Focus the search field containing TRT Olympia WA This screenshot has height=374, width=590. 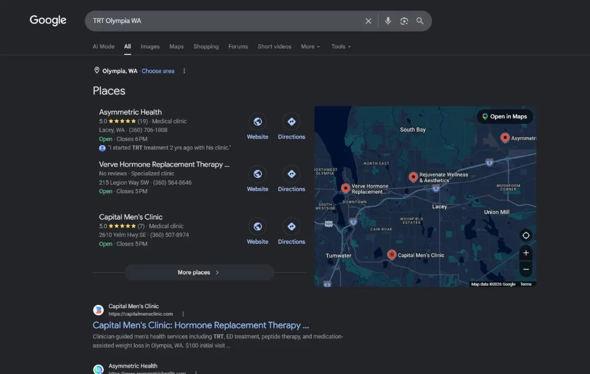[226, 21]
